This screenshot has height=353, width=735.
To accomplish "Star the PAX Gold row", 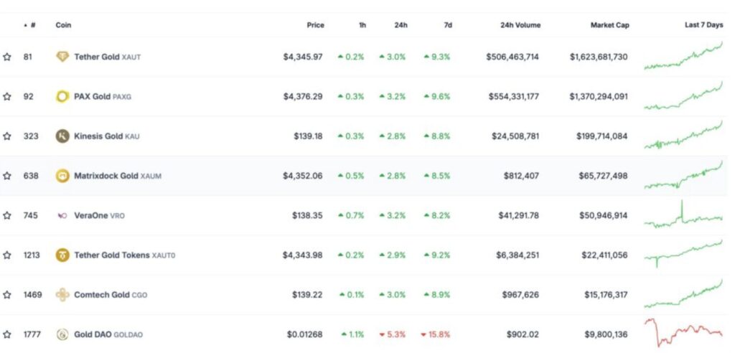I will click(6, 97).
